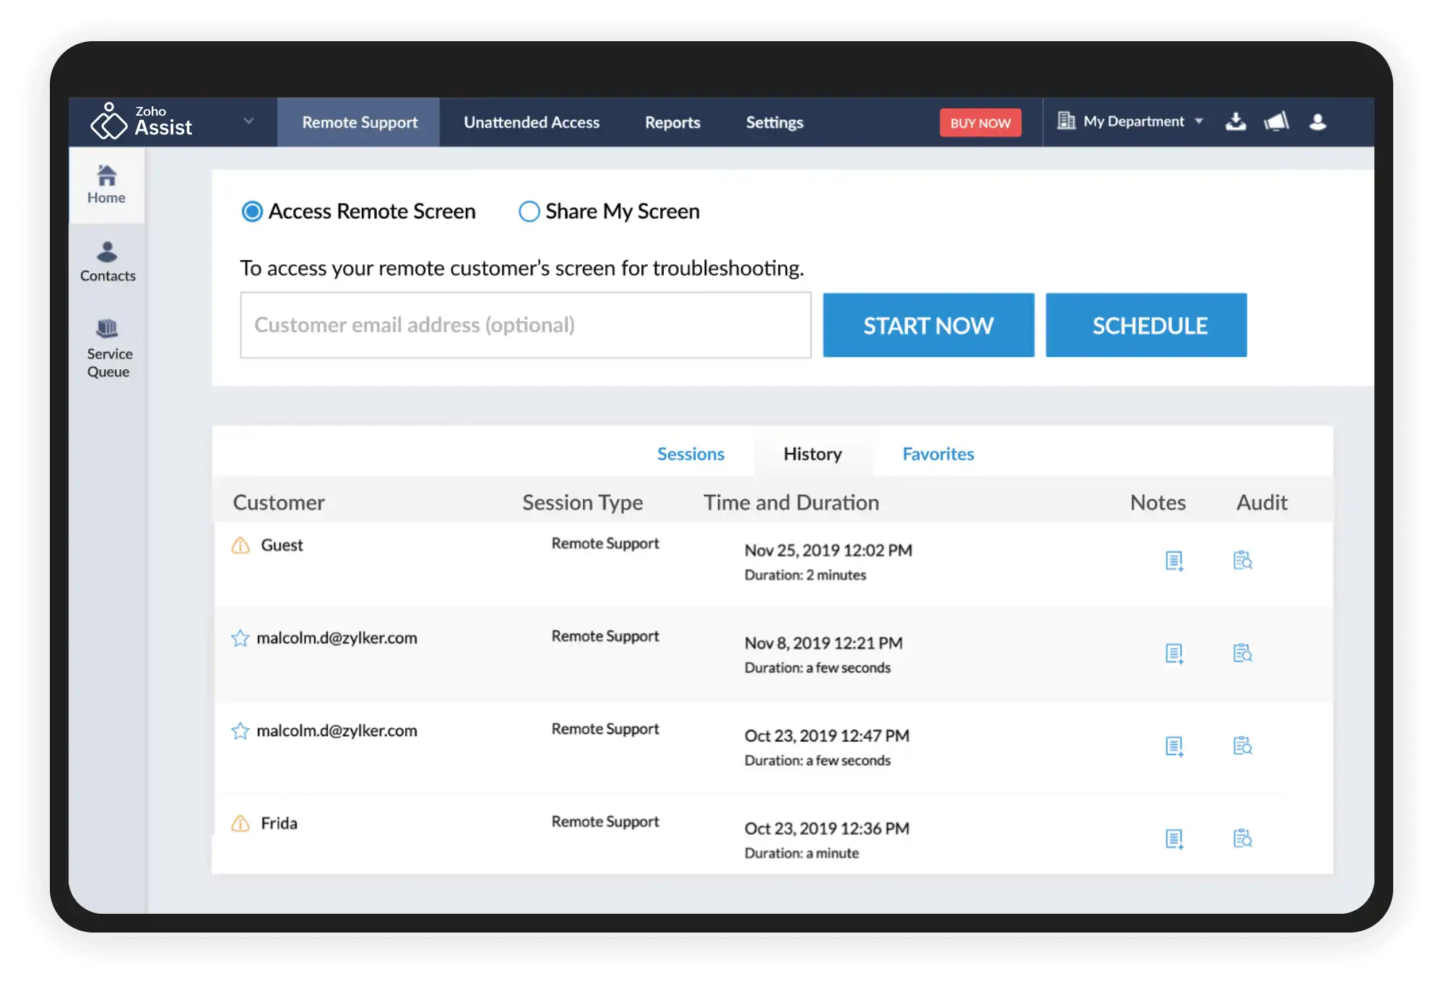
Task: Open the Unattended Access tab
Action: 532,122
